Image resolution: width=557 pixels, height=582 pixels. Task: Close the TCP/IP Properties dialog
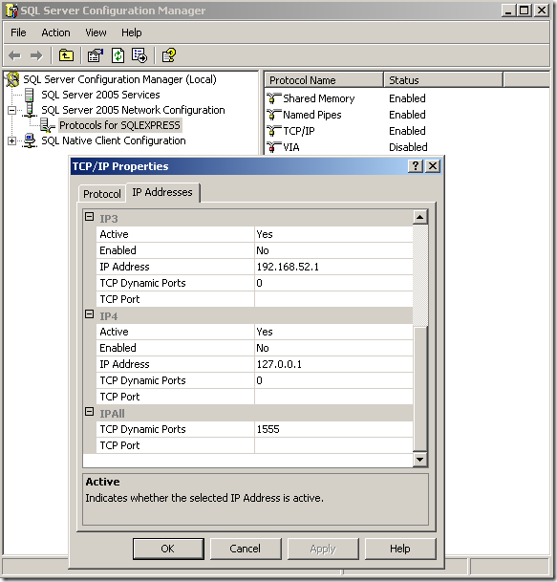[433, 166]
